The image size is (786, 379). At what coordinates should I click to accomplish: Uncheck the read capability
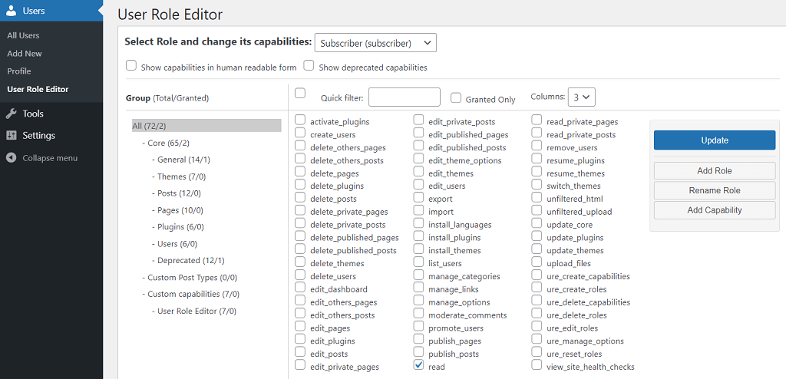(418, 365)
